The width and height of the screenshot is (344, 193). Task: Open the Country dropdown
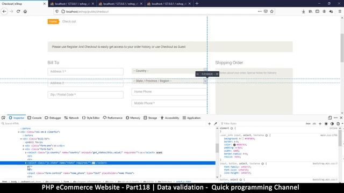[x=169, y=71]
